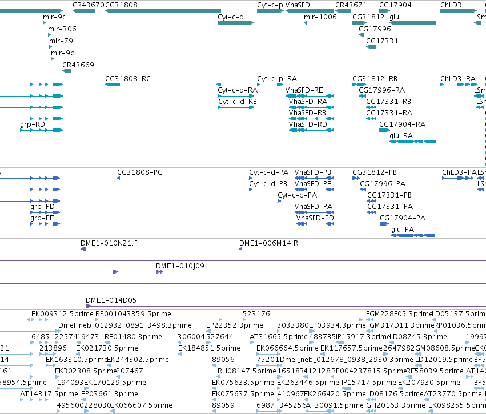This screenshot has width=486, height=414.
Task: Click the CR43669 gene label
Action: (78, 65)
